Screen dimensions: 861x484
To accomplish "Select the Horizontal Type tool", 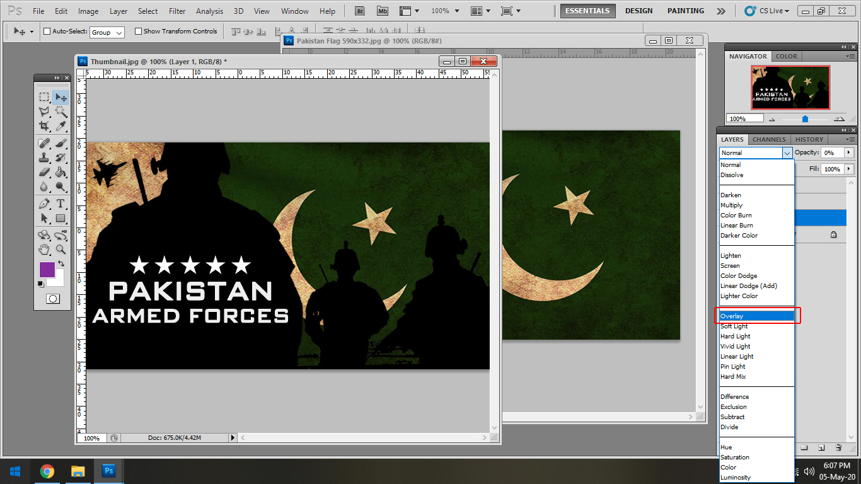I will (x=61, y=204).
